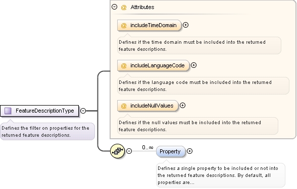The image size is (297, 189).
Task: Expand the includeTimeDomain attribute
Action: [186, 25]
